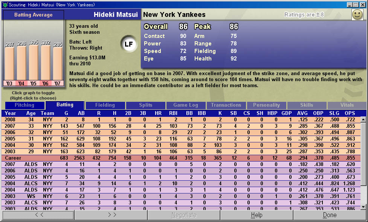Select the Career totals row
368x222 pixels.
click(x=181, y=158)
